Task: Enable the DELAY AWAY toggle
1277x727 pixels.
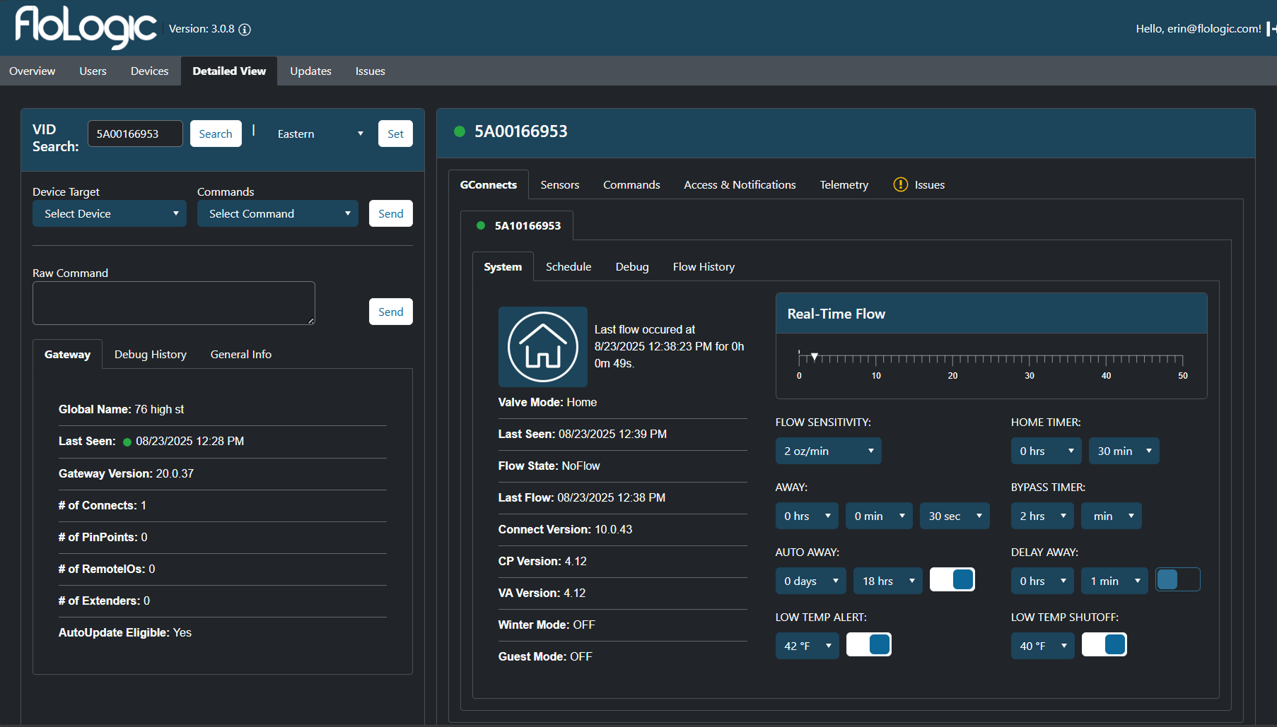Action: click(x=1177, y=579)
